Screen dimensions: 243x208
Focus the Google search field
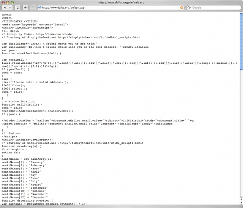point(215,8)
